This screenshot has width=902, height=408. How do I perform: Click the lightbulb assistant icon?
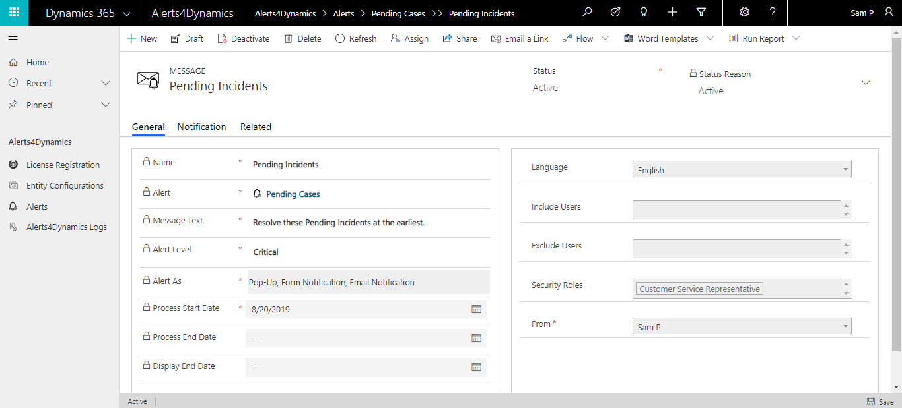tap(644, 13)
